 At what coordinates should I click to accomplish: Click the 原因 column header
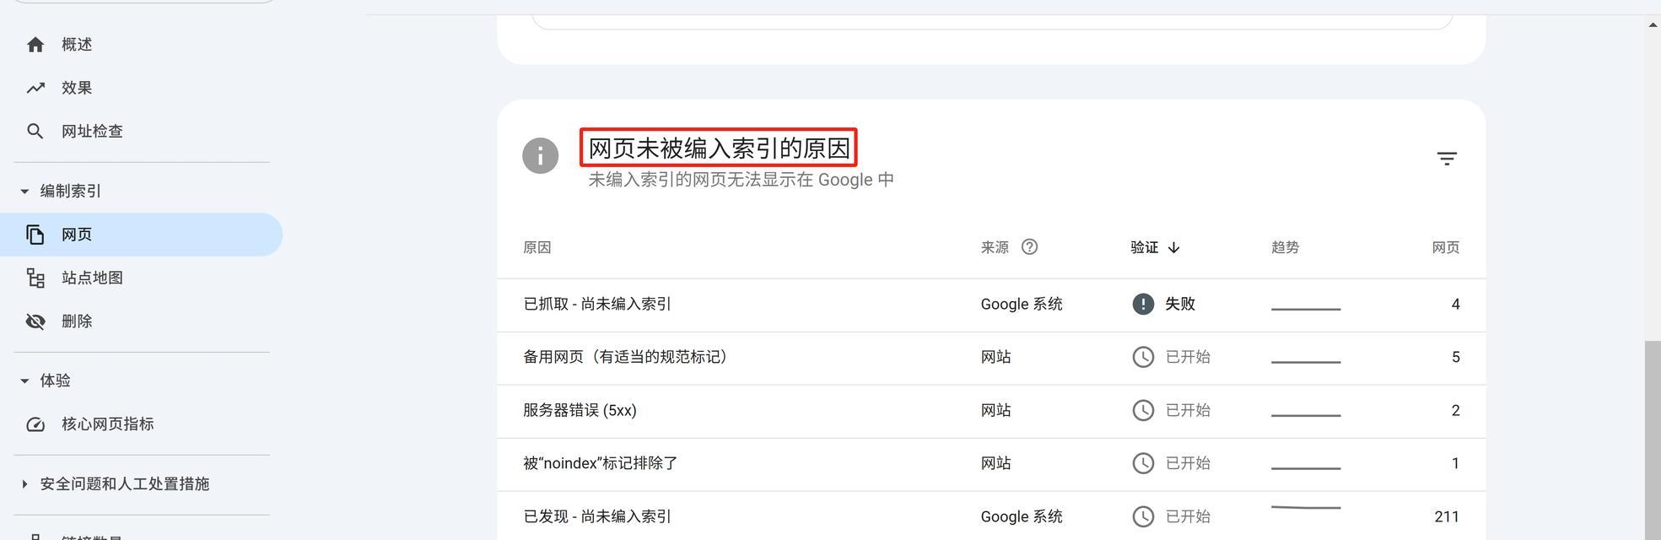537,247
